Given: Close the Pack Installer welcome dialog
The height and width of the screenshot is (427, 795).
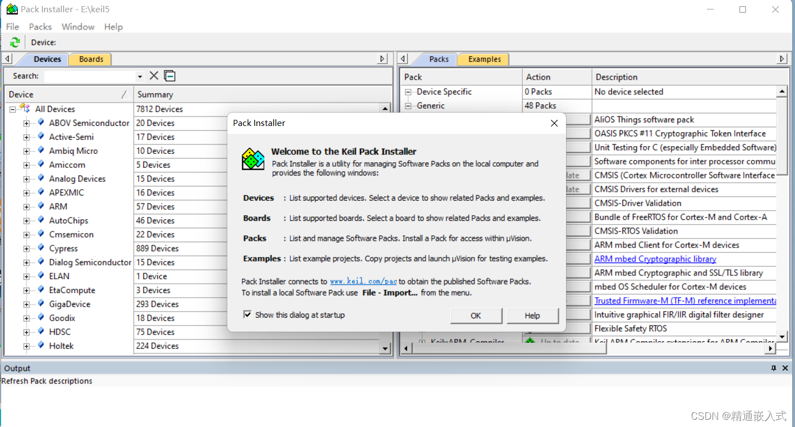Looking at the screenshot, I should click(x=554, y=123).
